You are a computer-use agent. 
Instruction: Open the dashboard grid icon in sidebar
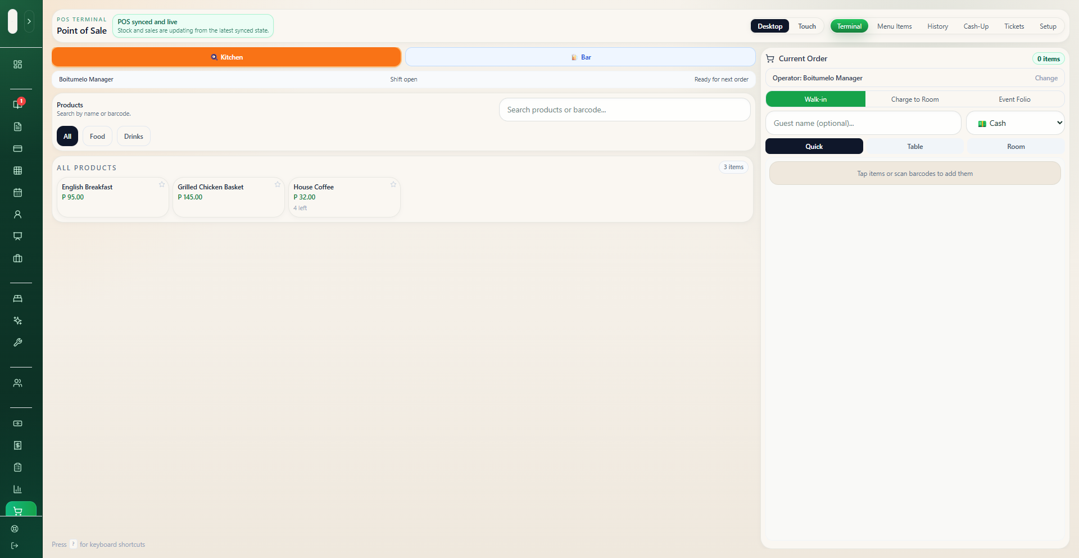tap(17, 65)
